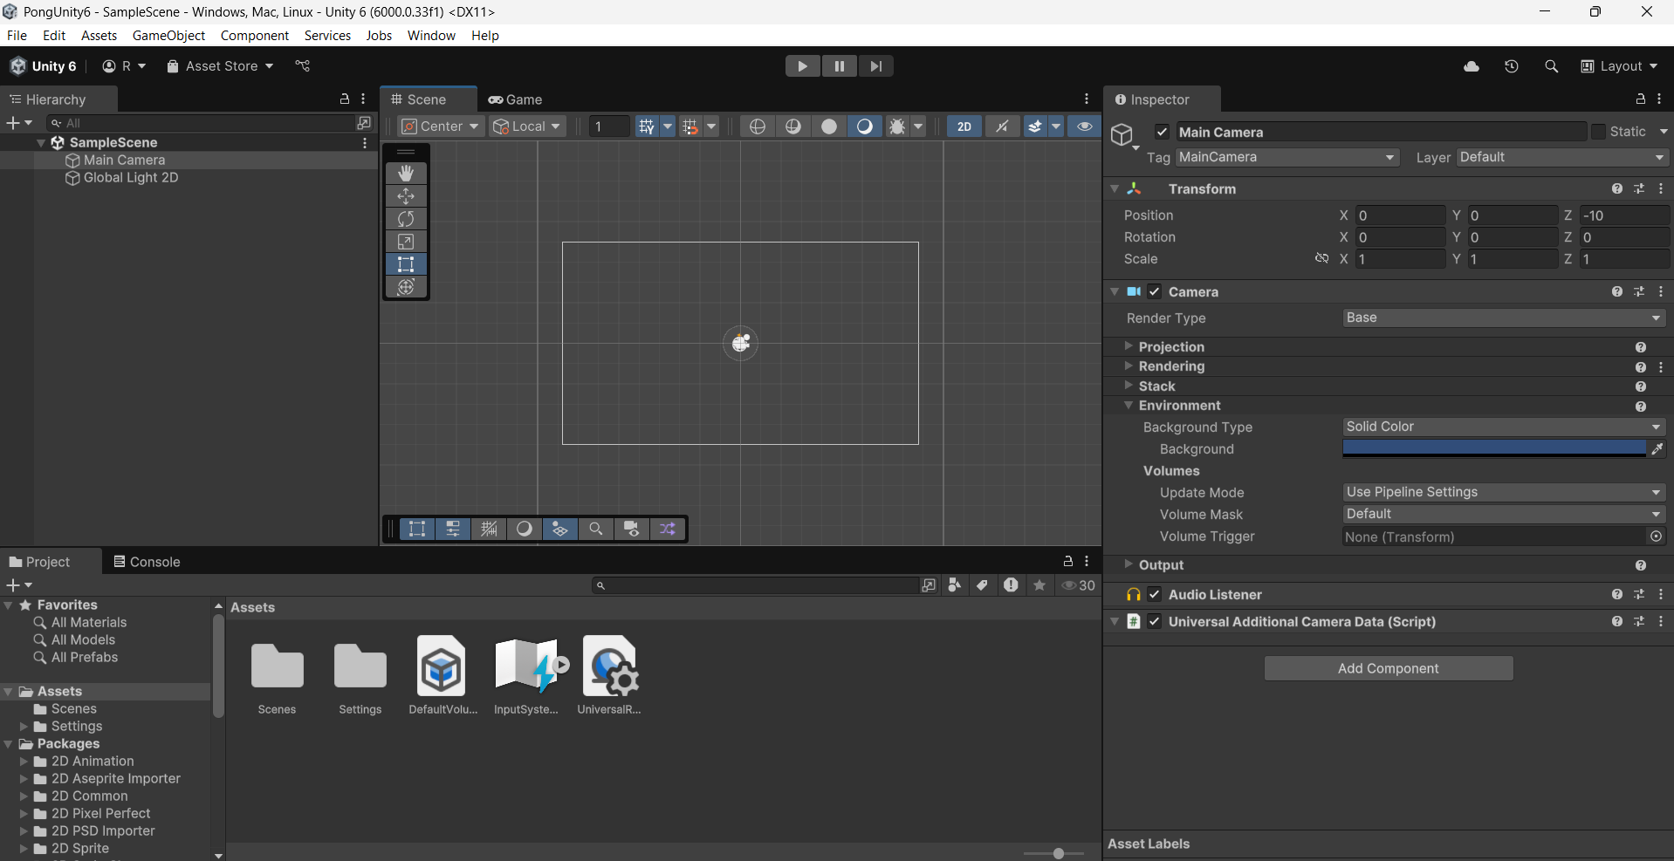The image size is (1674, 861).
Task: Expand the Settings folder in Assets tree
Action: (x=24, y=726)
